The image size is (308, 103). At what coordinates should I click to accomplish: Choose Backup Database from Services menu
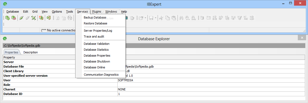click(100, 17)
